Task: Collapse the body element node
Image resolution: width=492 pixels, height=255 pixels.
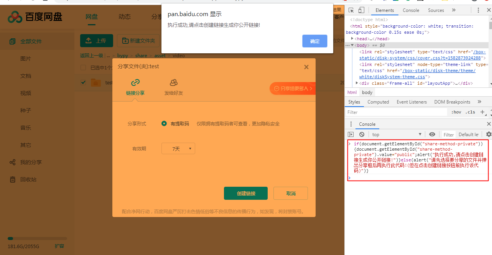Action: 352,45
